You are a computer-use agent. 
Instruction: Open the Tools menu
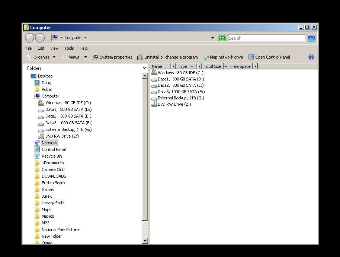click(x=69, y=48)
